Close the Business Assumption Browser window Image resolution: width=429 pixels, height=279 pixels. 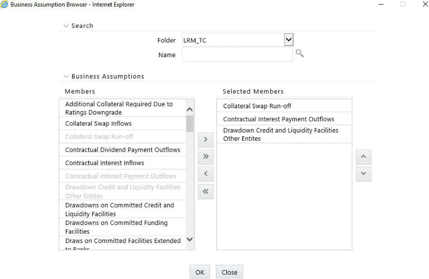click(x=425, y=4)
